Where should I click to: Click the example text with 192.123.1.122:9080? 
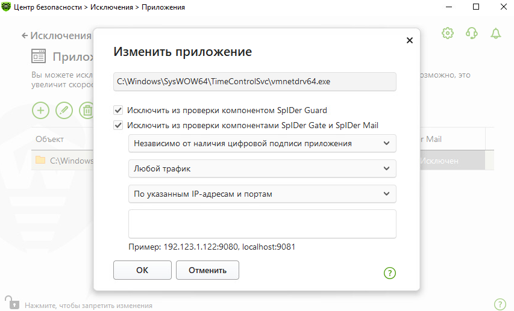click(212, 247)
